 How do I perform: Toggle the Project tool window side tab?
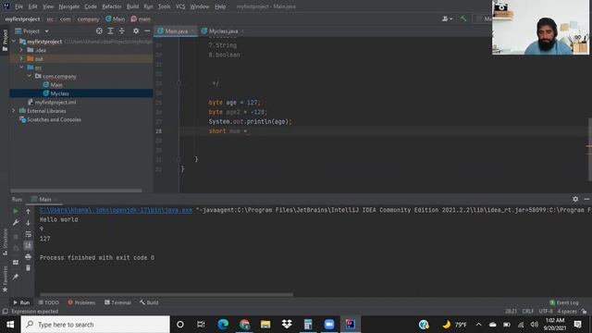tap(5, 40)
